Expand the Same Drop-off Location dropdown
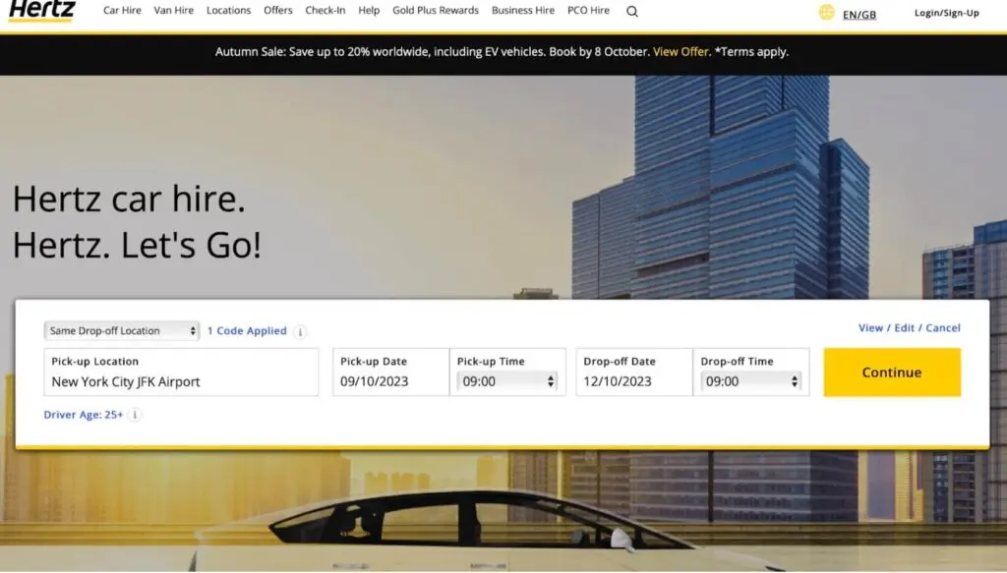 pos(121,330)
